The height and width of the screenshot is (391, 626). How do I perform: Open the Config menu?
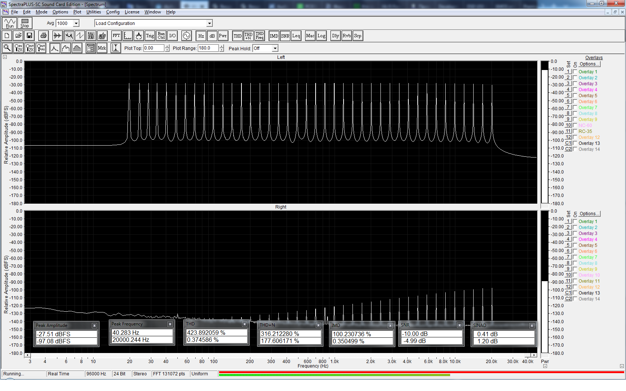(x=113, y=12)
